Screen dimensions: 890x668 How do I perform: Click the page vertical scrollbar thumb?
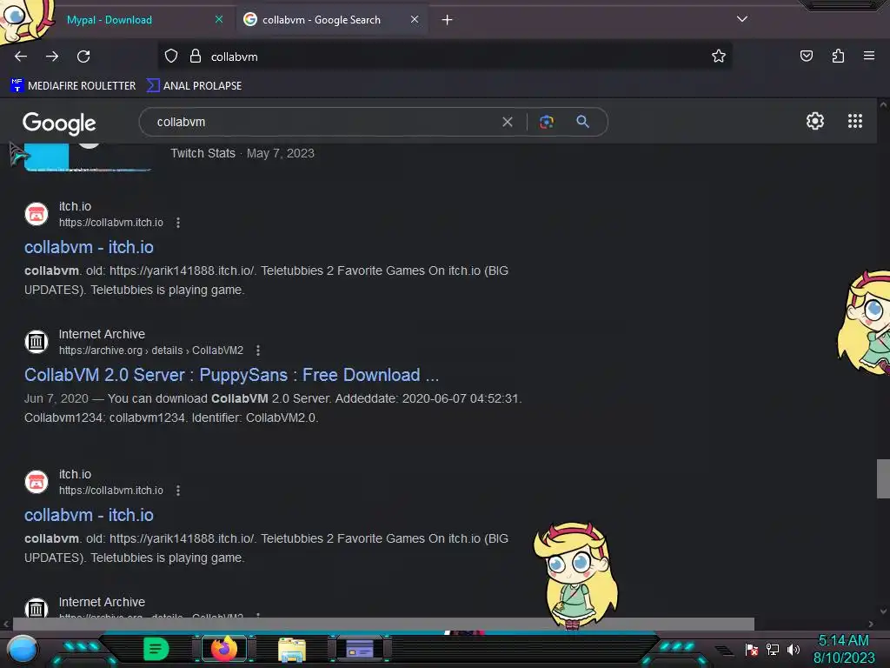coord(883,478)
